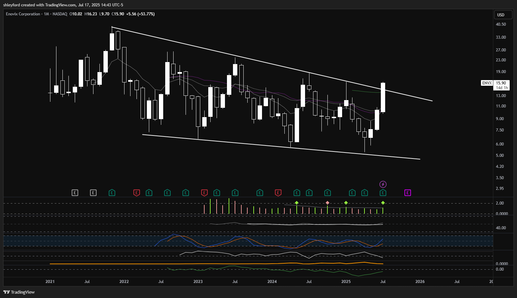Image resolution: width=517 pixels, height=298 pixels.
Task: Click the 7.50 price scale label
Action: pos(500,130)
